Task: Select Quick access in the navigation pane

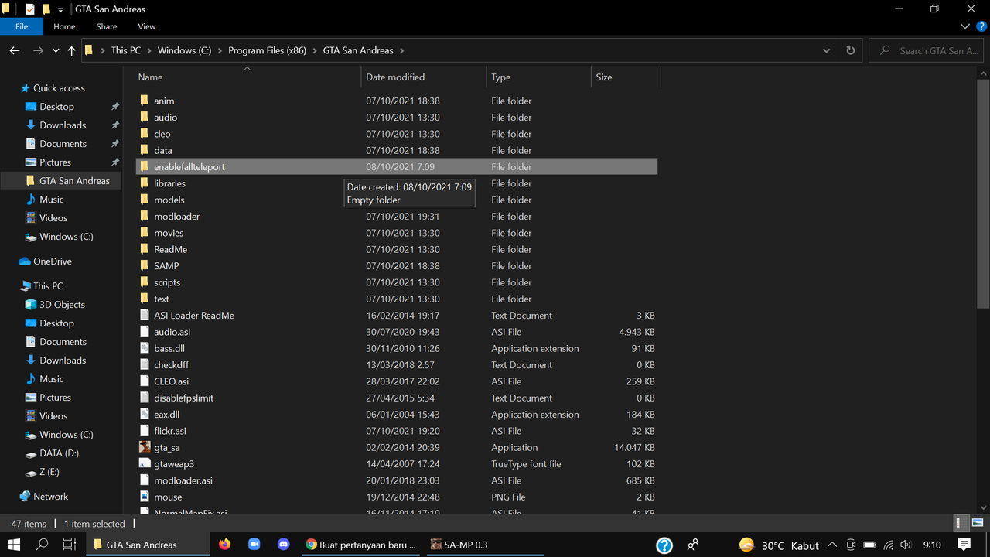Action: pyautogui.click(x=59, y=88)
